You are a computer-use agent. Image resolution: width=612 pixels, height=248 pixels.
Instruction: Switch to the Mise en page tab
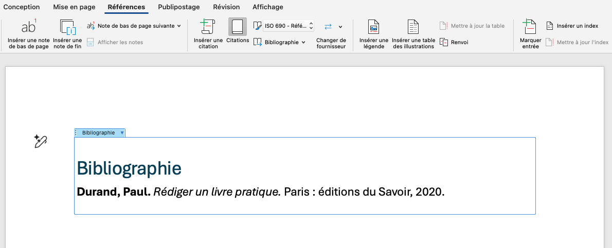tap(74, 7)
